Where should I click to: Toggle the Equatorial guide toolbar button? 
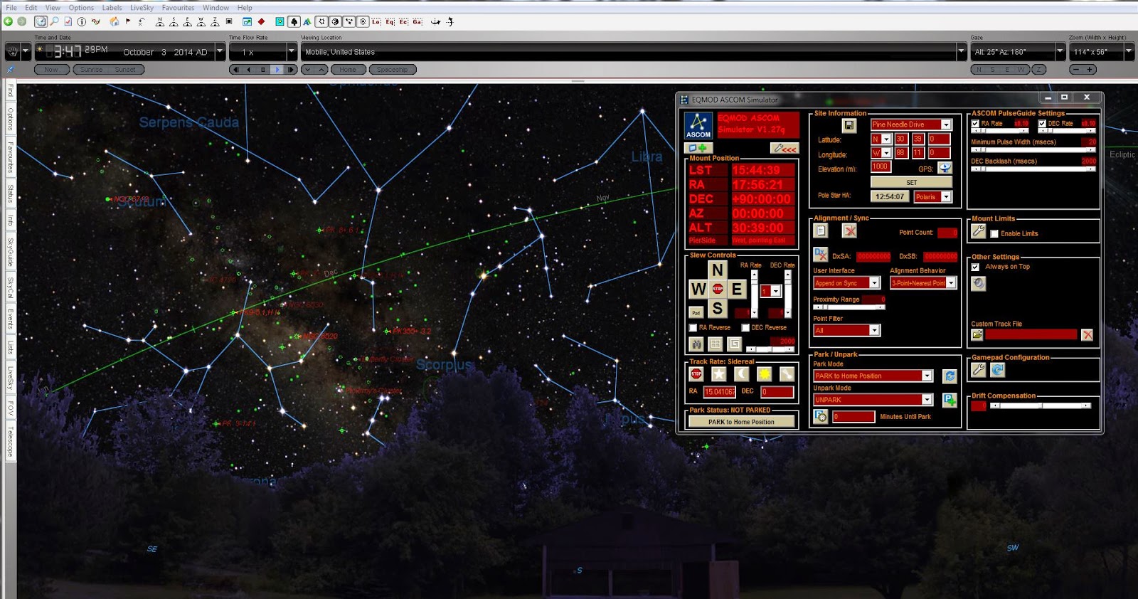tap(390, 21)
